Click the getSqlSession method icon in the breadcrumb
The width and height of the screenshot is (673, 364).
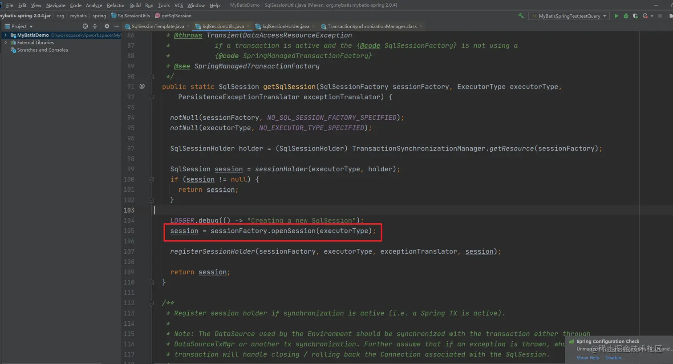pyautogui.click(x=158, y=16)
